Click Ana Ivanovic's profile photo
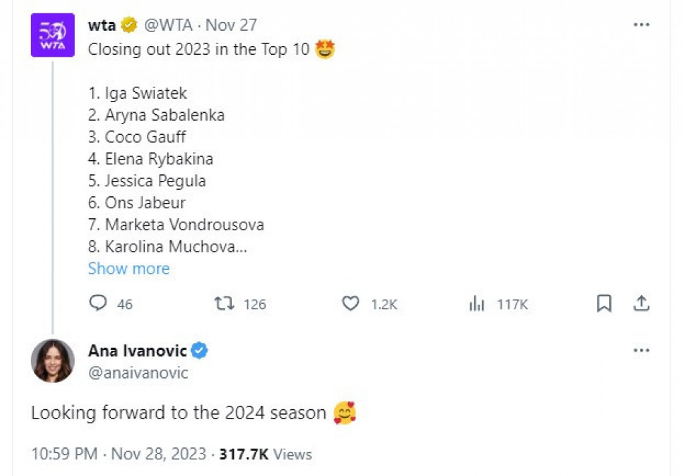This screenshot has height=476, width=684. (x=53, y=361)
